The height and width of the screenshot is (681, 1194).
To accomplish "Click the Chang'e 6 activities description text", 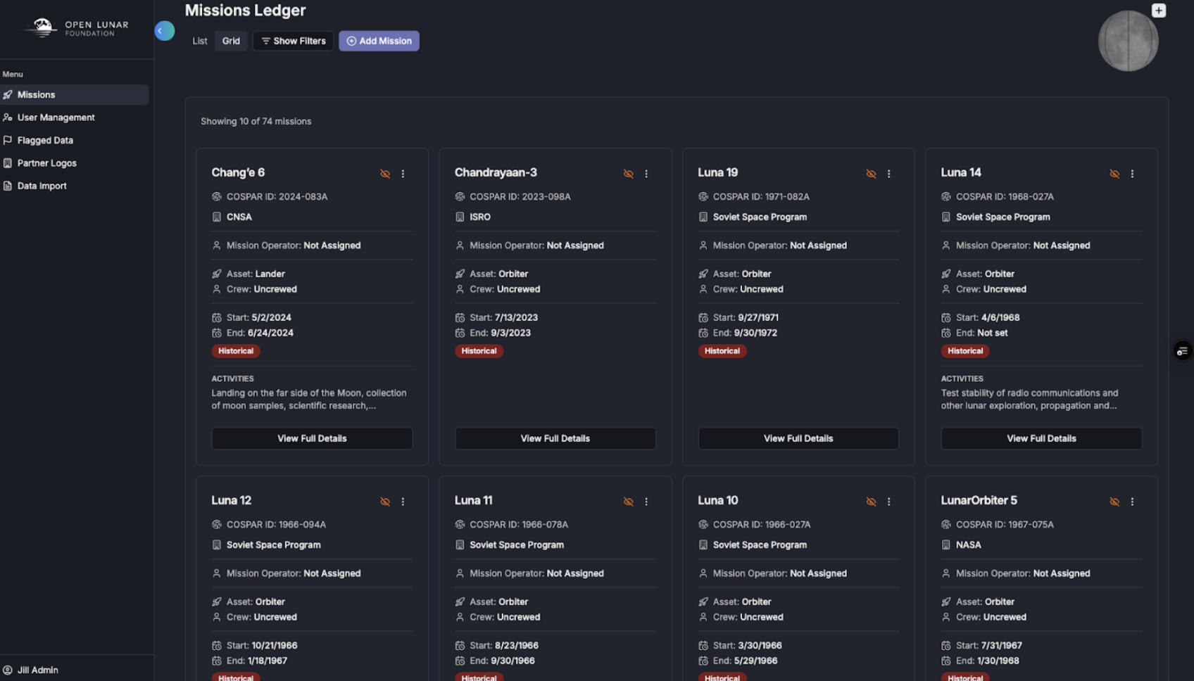I will pyautogui.click(x=309, y=400).
